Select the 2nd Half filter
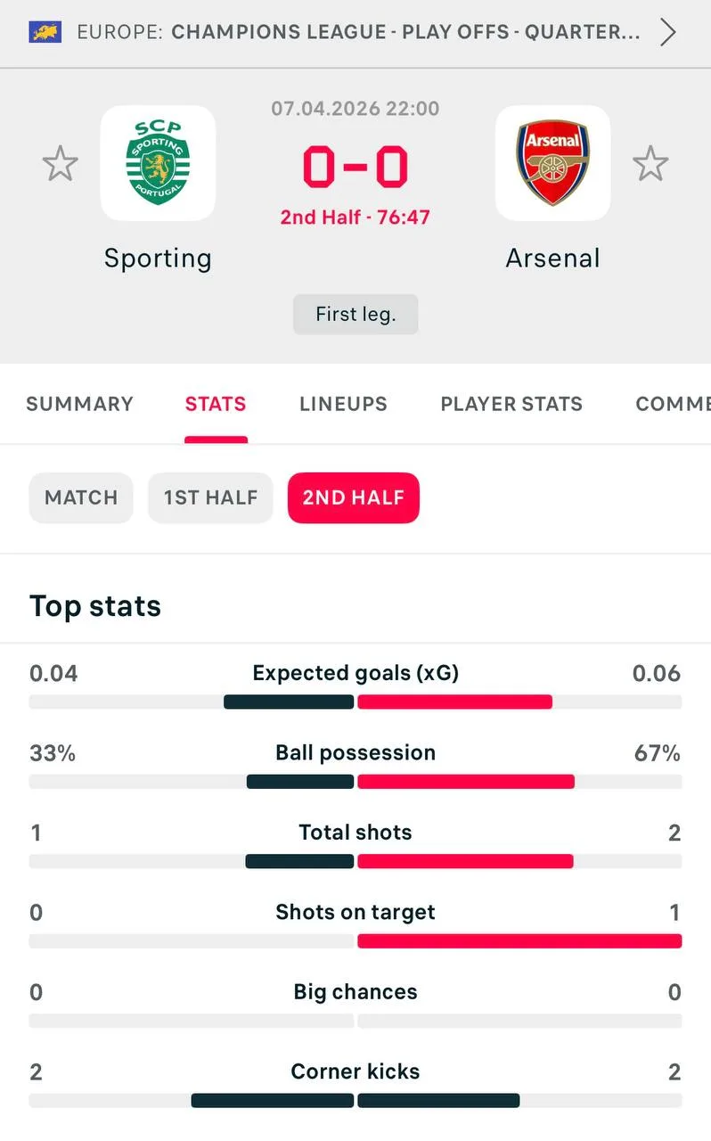The width and height of the screenshot is (711, 1141). 353,497
